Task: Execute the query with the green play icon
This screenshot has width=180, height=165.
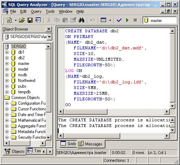Action: 127,20
